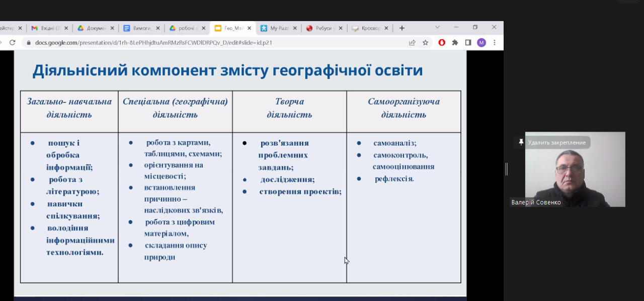Open the profile avatar M
Image resolution: width=644 pixels, height=301 pixels.
click(481, 43)
